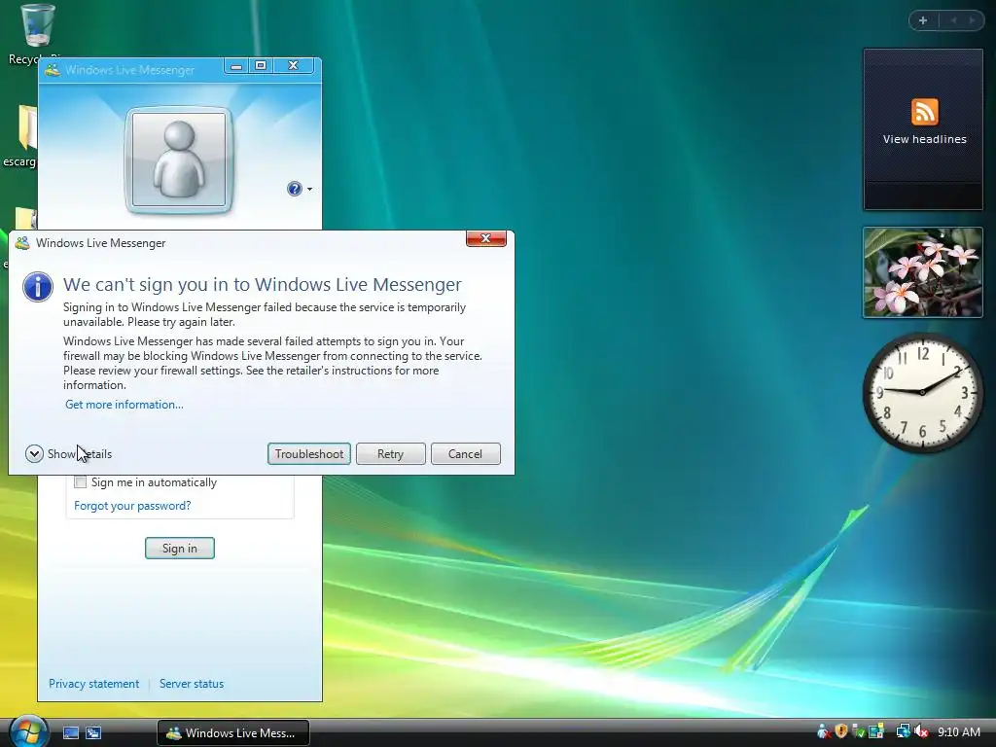Image resolution: width=996 pixels, height=747 pixels.
Task: Open the Privacy statement link
Action: coord(94,684)
